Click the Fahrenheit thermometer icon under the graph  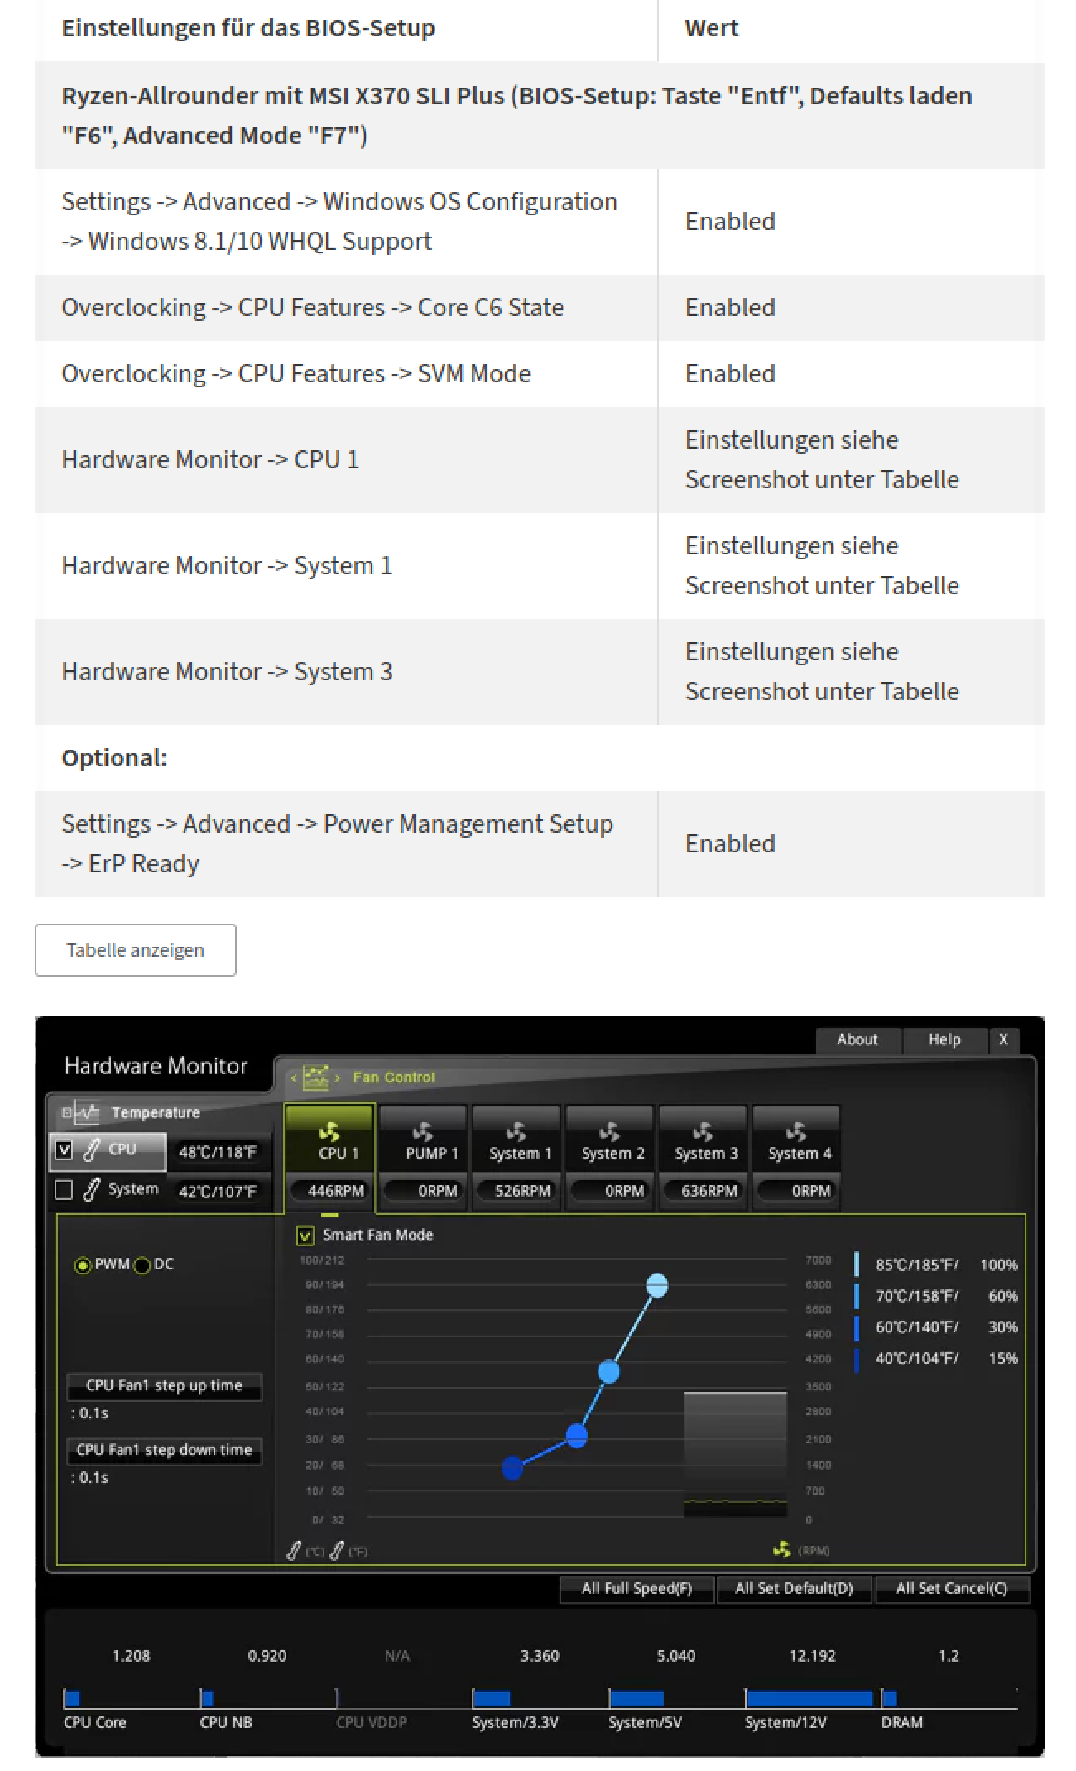pyautogui.click(x=336, y=1551)
